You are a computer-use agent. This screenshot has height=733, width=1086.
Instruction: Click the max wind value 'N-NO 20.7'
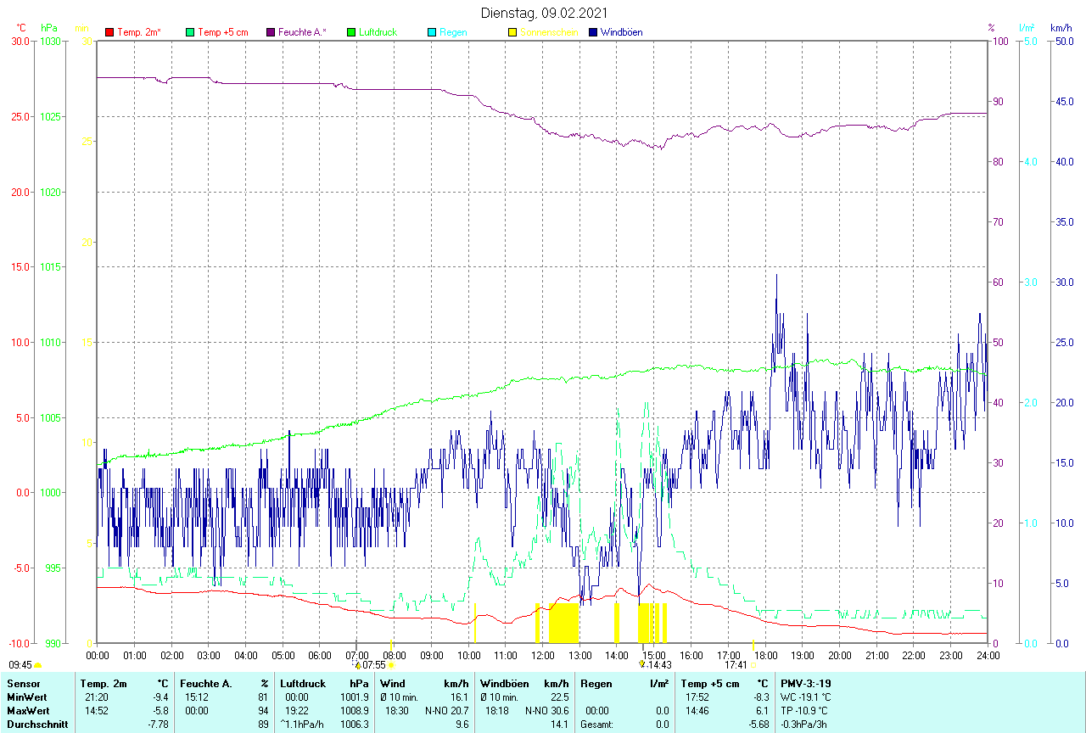[x=446, y=710]
